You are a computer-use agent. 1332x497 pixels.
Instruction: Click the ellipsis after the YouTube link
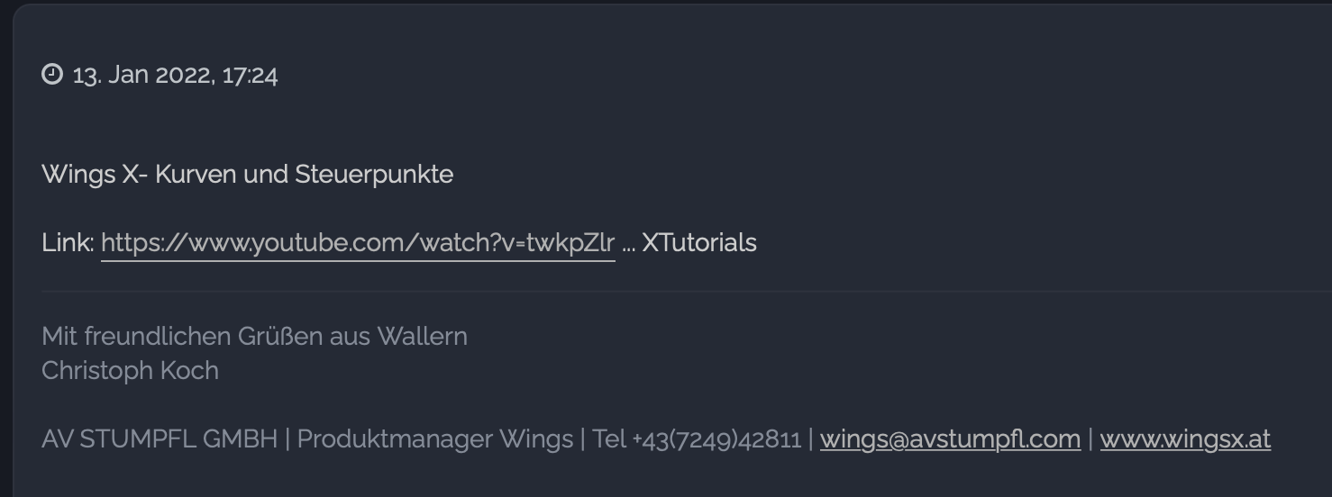click(x=628, y=246)
